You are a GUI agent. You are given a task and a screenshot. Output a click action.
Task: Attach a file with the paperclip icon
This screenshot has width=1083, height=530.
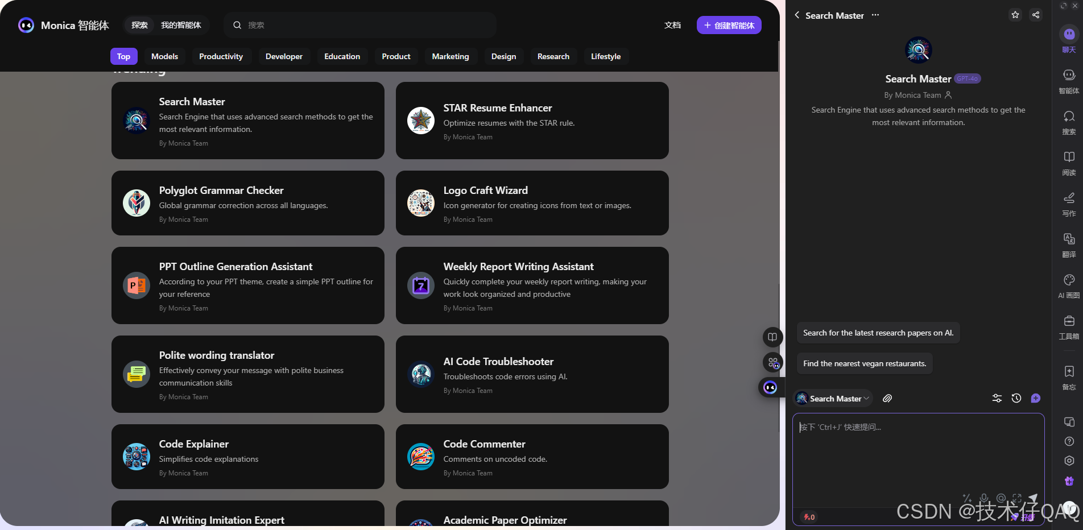pyautogui.click(x=887, y=399)
